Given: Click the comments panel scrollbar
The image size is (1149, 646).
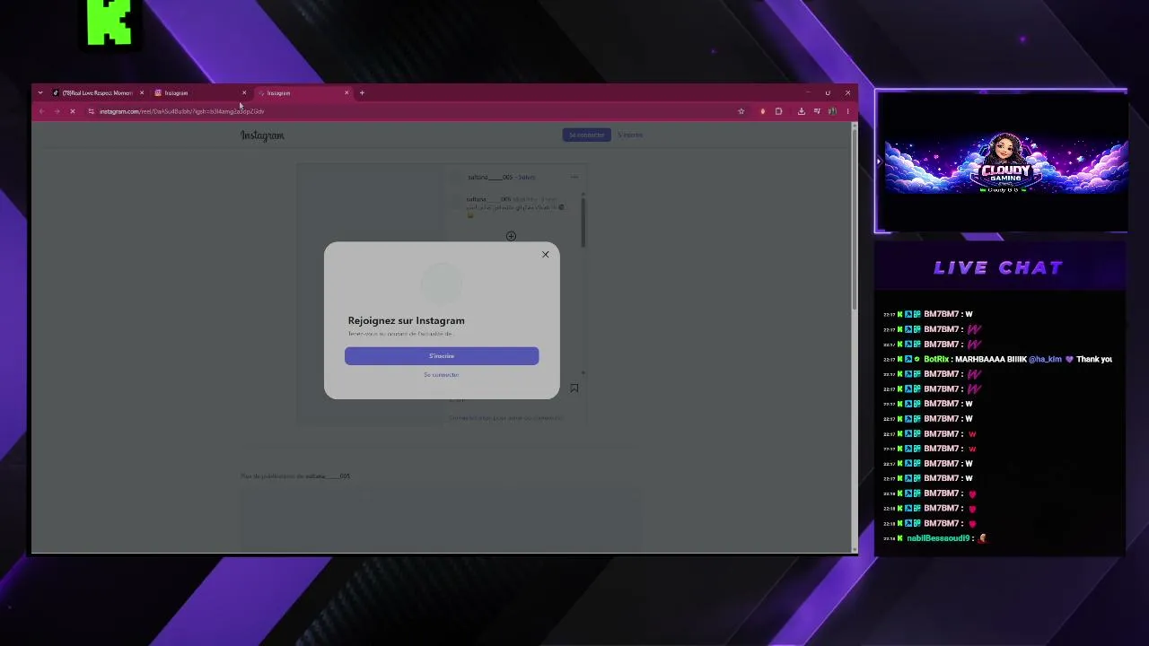Looking at the screenshot, I should tap(583, 223).
